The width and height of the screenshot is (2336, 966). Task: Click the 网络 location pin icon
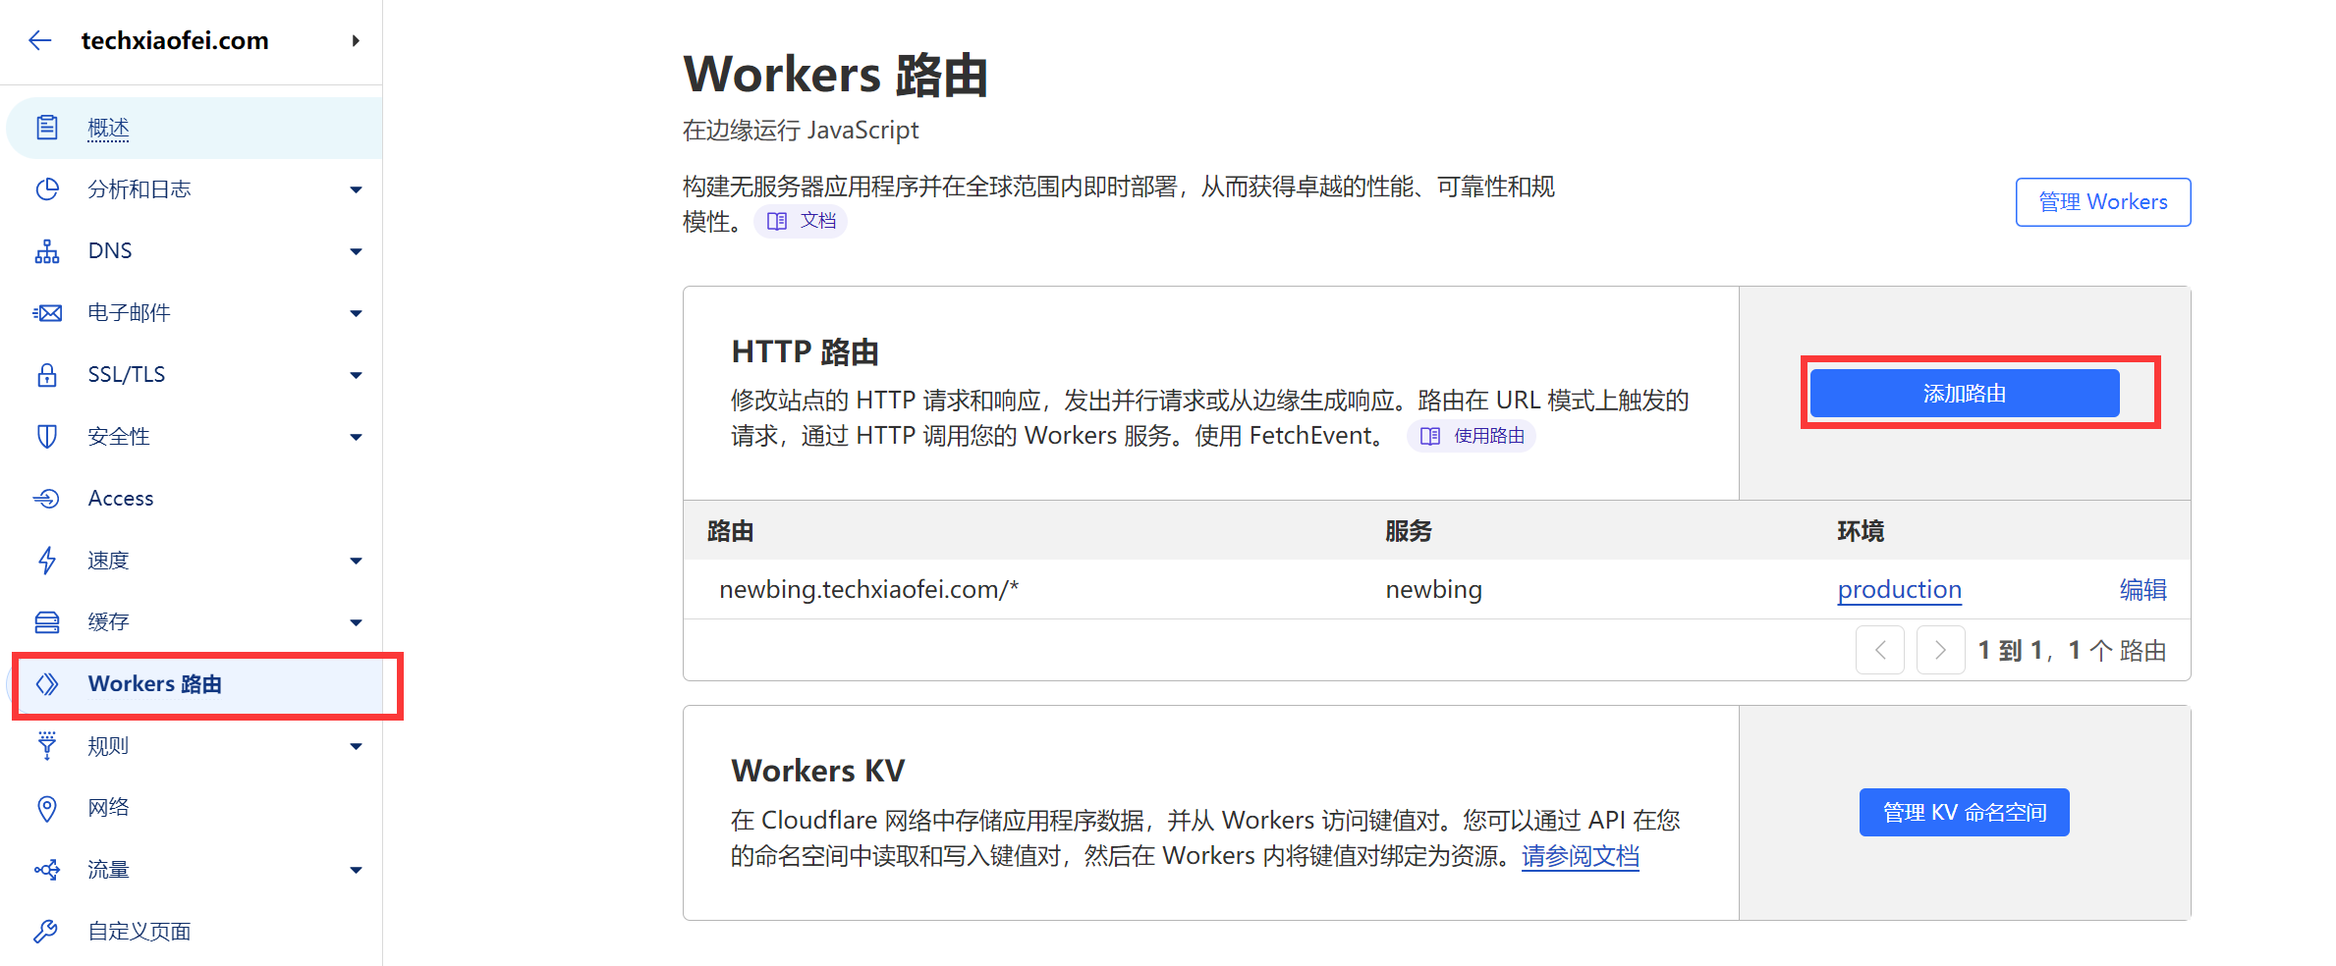pos(47,808)
